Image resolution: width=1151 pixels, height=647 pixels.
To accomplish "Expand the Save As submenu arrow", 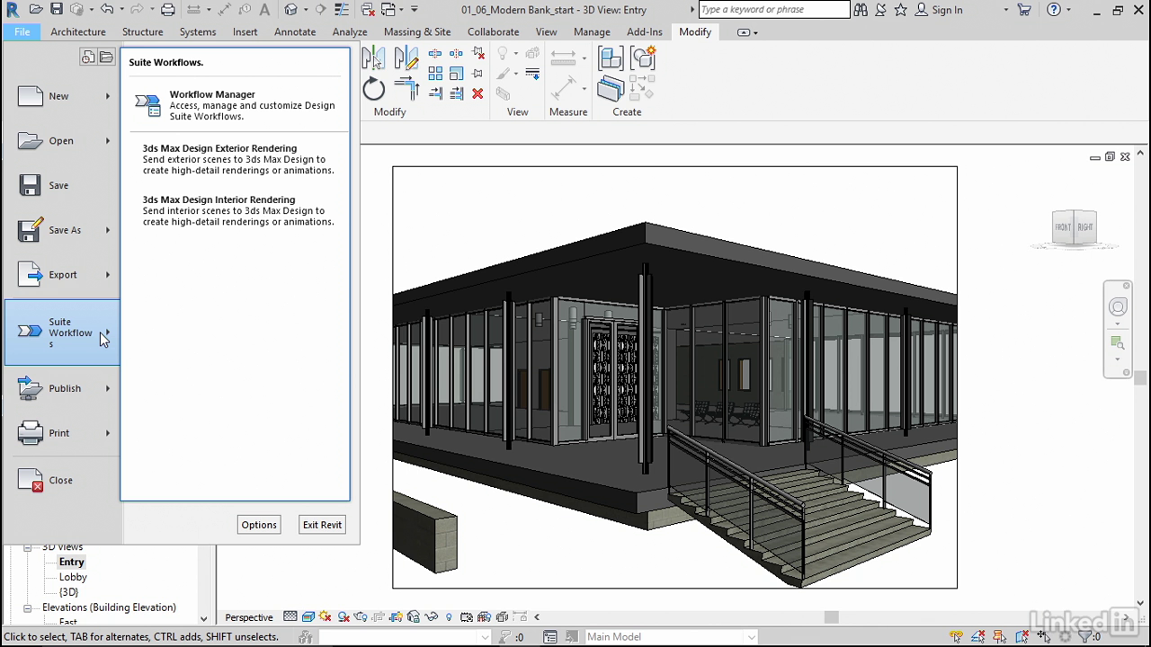I will pos(108,230).
